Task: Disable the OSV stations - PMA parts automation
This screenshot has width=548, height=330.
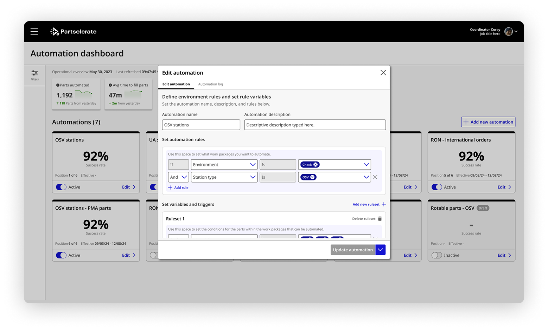Action: tap(60, 255)
